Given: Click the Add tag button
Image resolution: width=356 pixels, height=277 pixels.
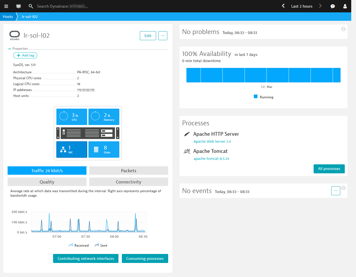Looking at the screenshot, I should [x=25, y=55].
